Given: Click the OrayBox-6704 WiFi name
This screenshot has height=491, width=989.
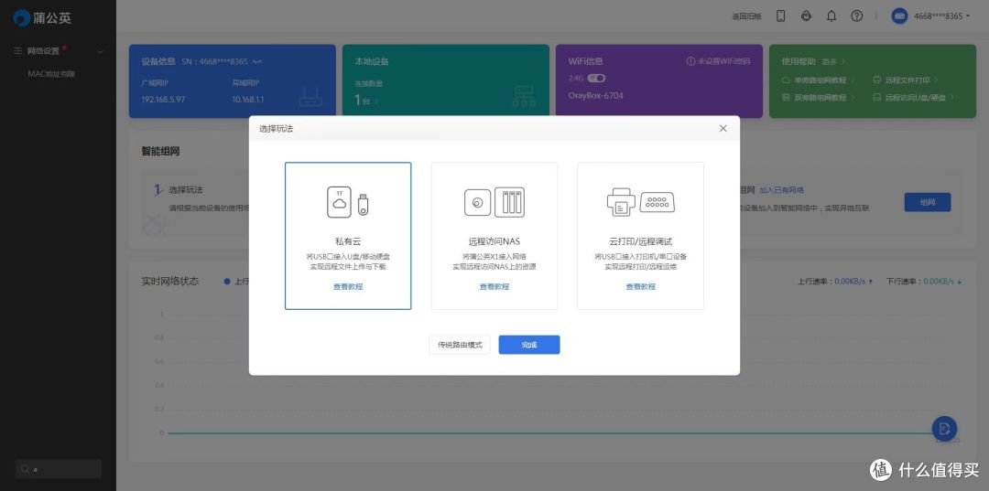Looking at the screenshot, I should [596, 96].
